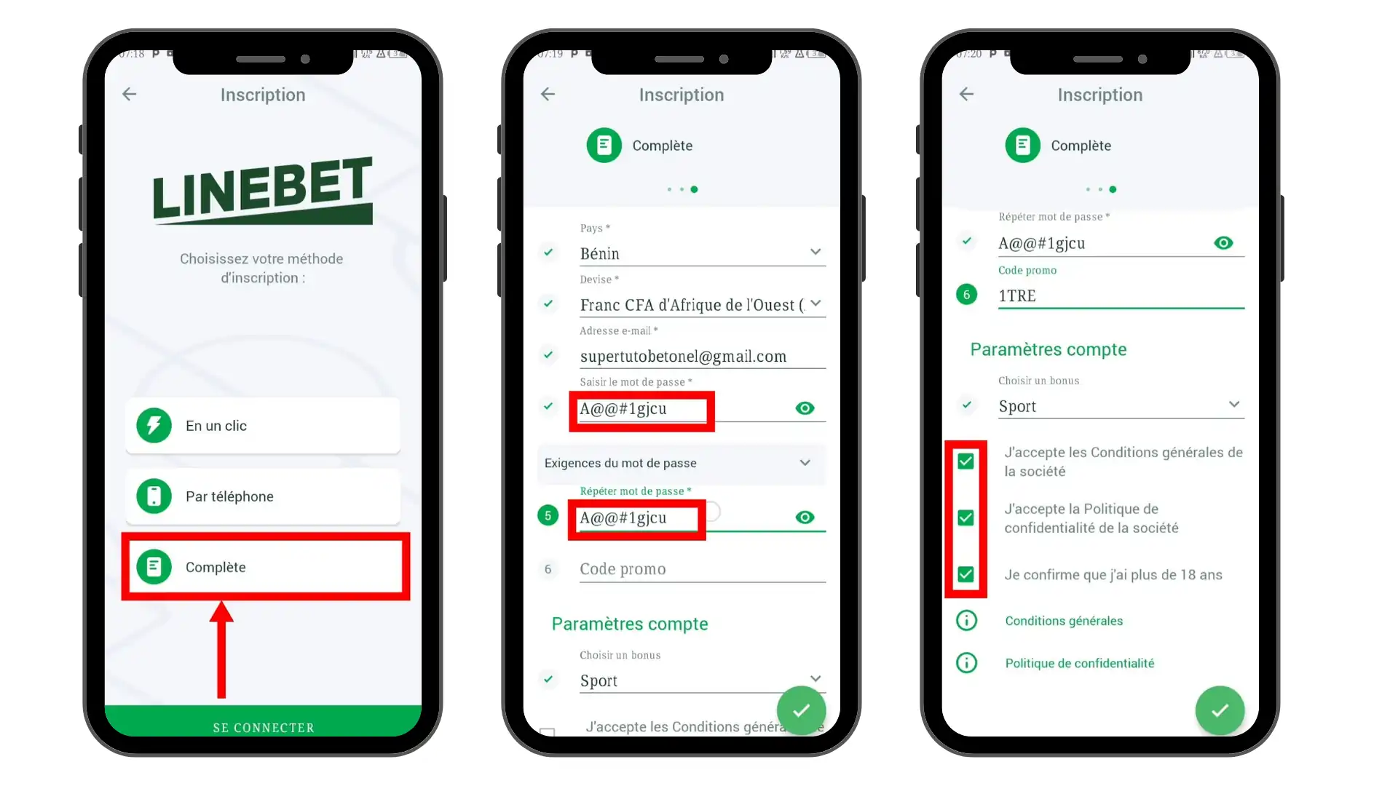Click the Politique de confidentialité link
The image size is (1398, 786).
click(x=1081, y=662)
